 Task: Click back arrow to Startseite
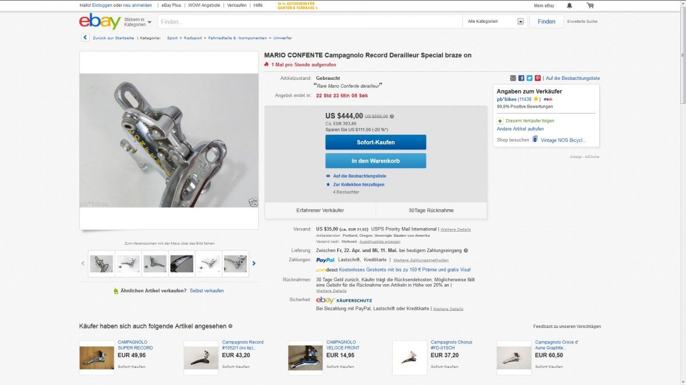[85, 38]
